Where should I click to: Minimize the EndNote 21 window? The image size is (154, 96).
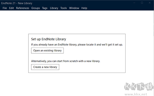point(134,3)
